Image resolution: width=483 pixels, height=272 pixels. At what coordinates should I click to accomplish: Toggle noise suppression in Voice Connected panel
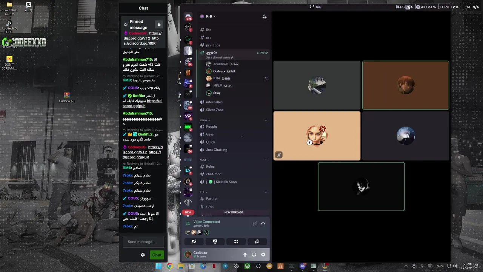point(255,224)
